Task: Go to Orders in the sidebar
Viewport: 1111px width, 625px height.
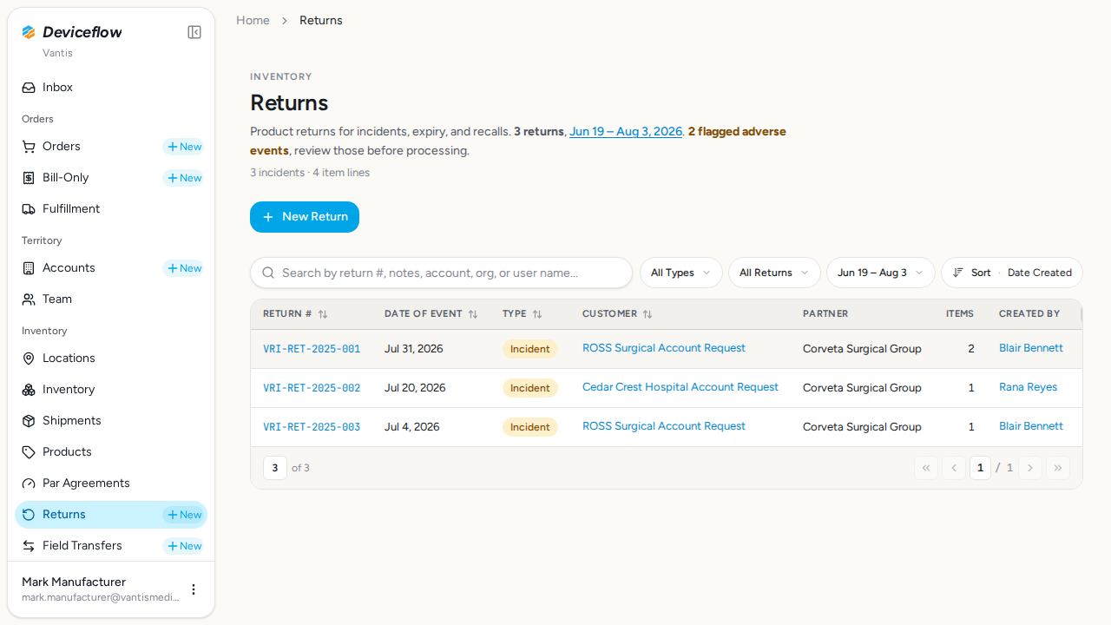Action: click(x=61, y=147)
